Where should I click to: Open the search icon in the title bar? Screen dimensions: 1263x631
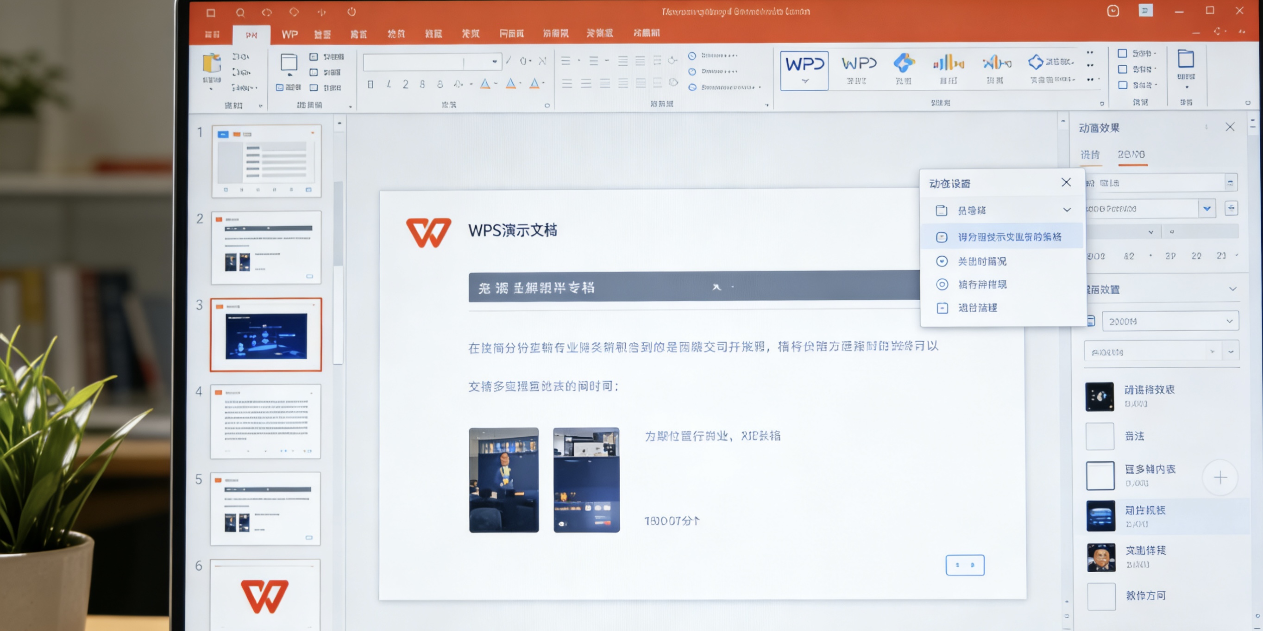tap(240, 12)
